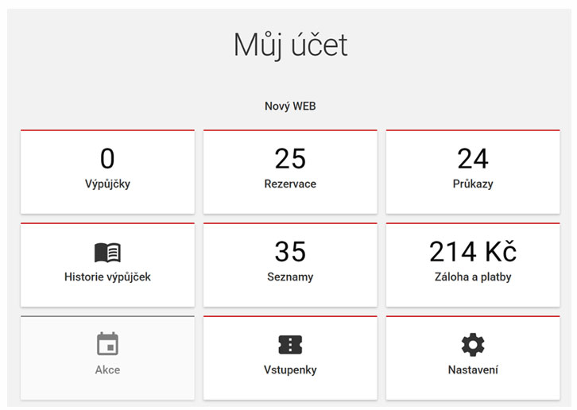The width and height of the screenshot is (577, 410).
Task: Select the Výpůjčky label
Action: (107, 184)
